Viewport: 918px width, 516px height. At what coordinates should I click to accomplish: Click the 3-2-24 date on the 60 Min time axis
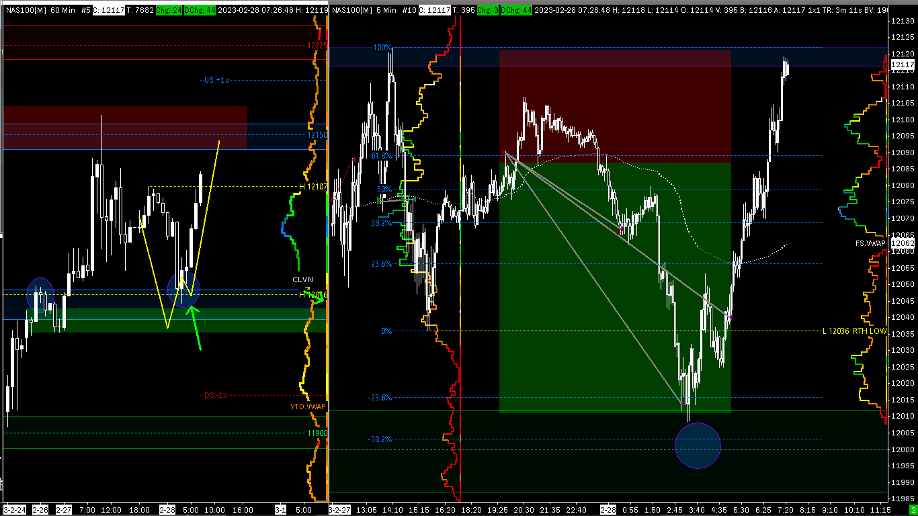14,510
